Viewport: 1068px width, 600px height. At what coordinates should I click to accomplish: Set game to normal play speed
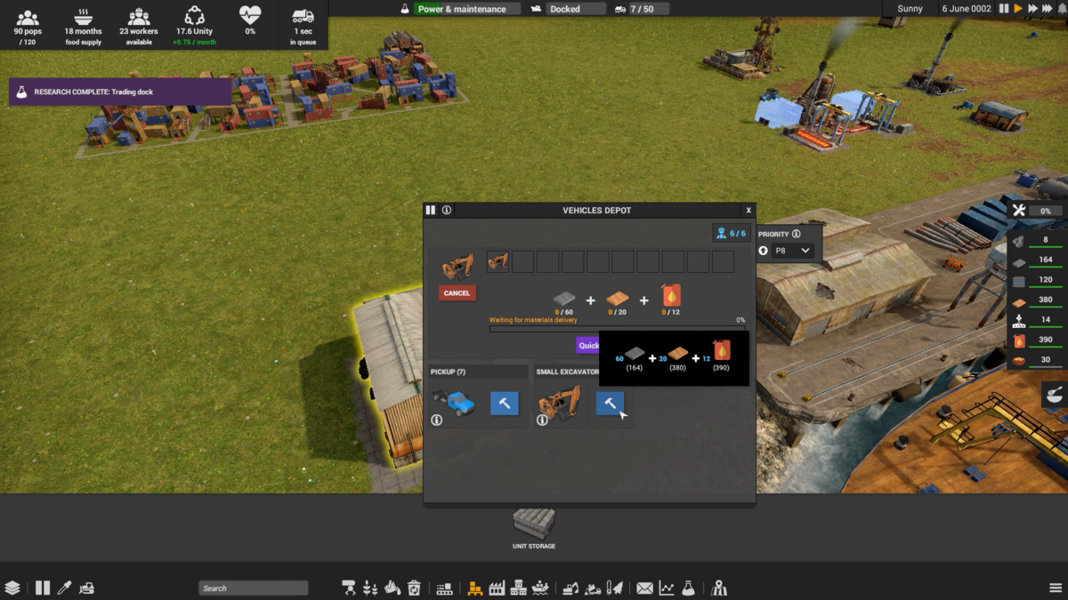pos(1018,9)
